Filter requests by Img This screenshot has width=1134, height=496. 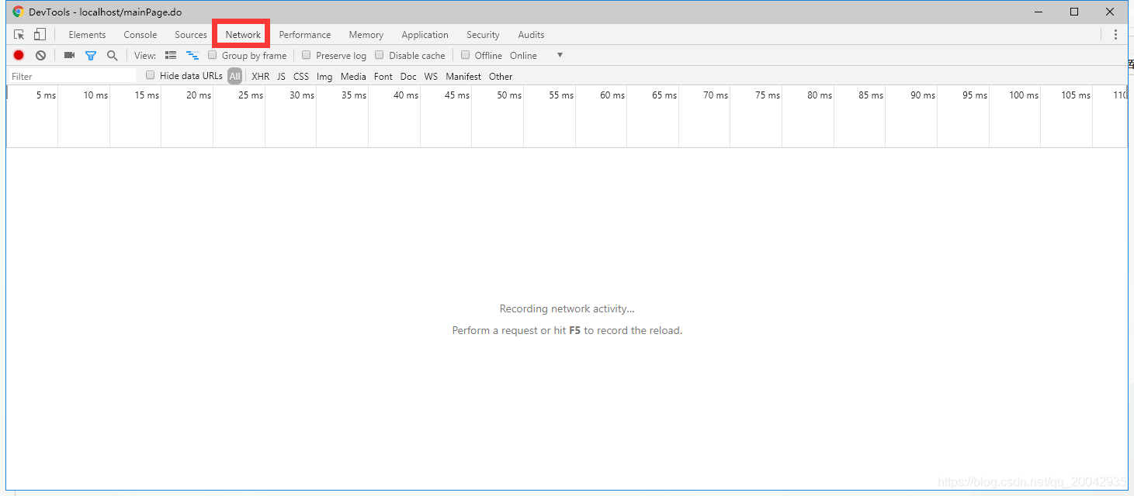(x=324, y=76)
